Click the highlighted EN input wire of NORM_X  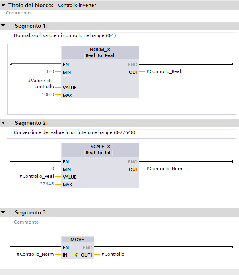tap(36, 64)
